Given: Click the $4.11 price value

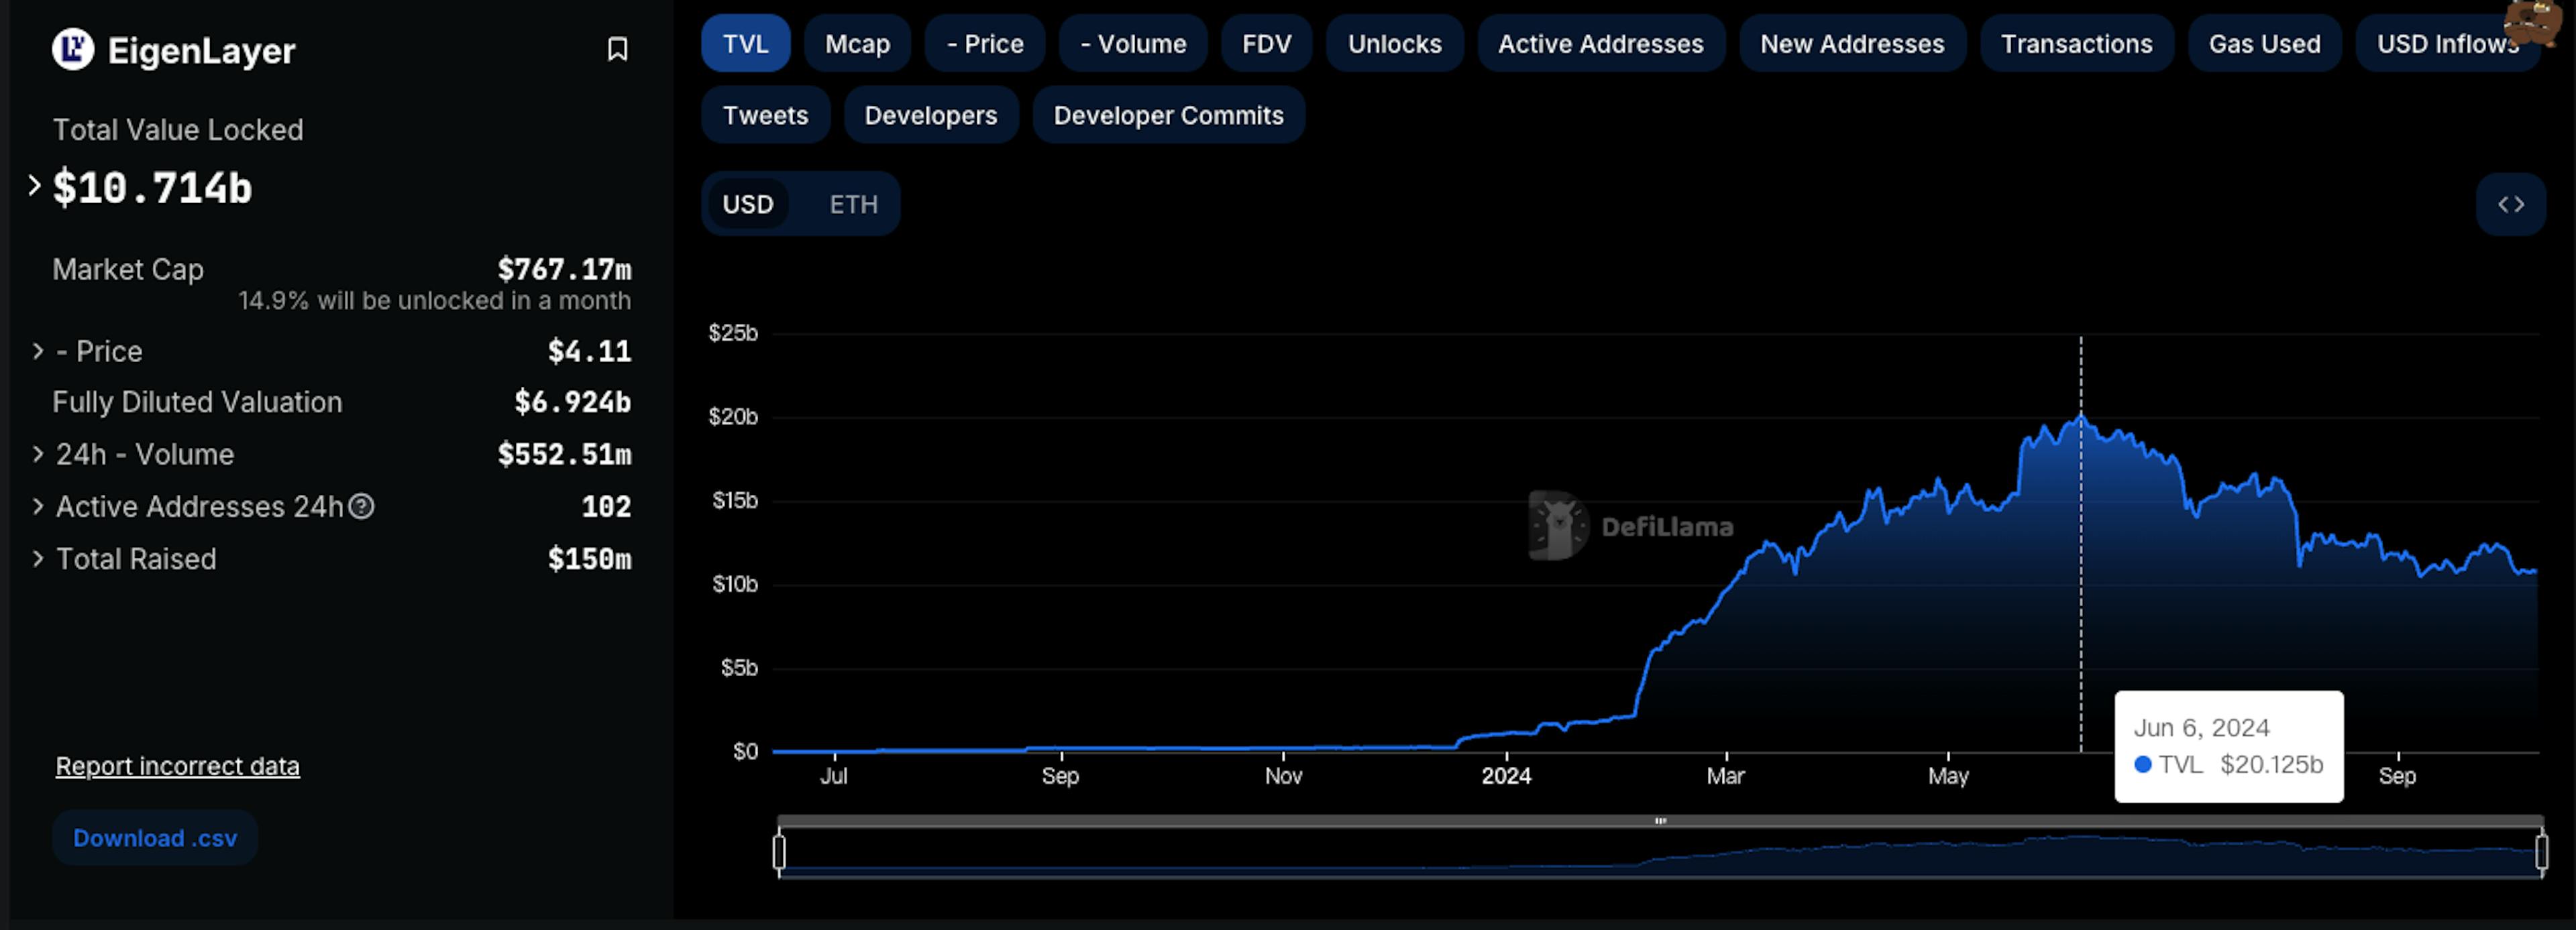Looking at the screenshot, I should coord(589,351).
